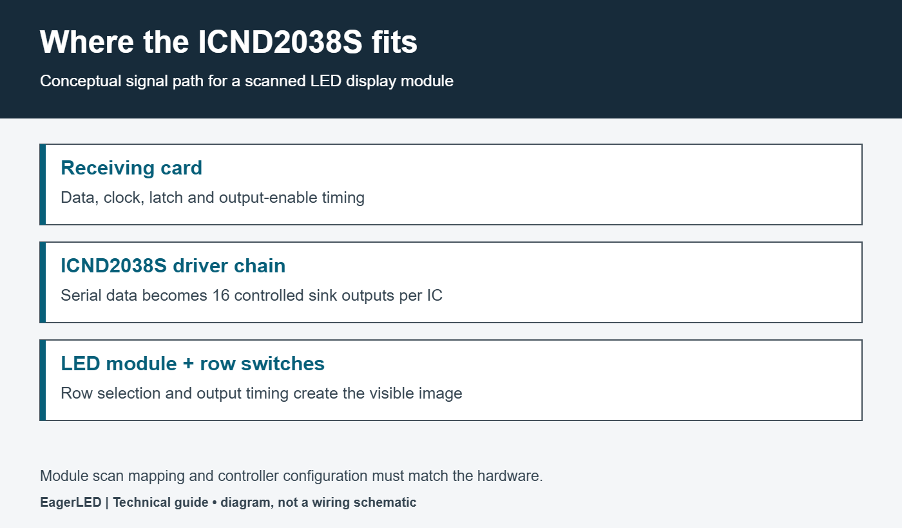The width and height of the screenshot is (902, 528).
Task: Click the "Receiving card" heading
Action: click(x=131, y=167)
